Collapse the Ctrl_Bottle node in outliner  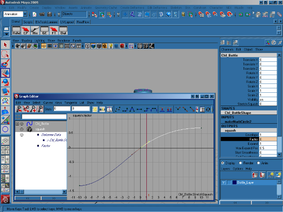(x=17, y=124)
